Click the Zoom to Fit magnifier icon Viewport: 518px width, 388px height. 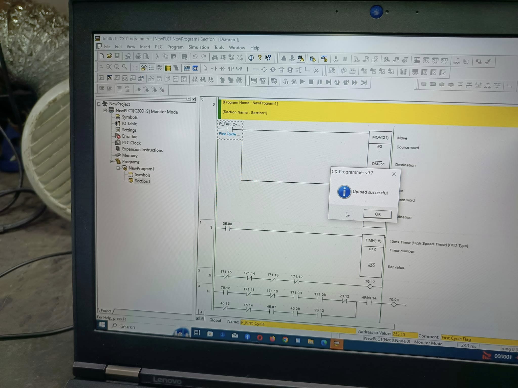pyautogui.click(x=109, y=67)
